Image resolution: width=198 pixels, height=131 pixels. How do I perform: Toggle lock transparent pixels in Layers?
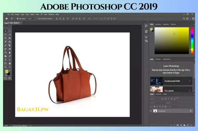click(x=154, y=107)
